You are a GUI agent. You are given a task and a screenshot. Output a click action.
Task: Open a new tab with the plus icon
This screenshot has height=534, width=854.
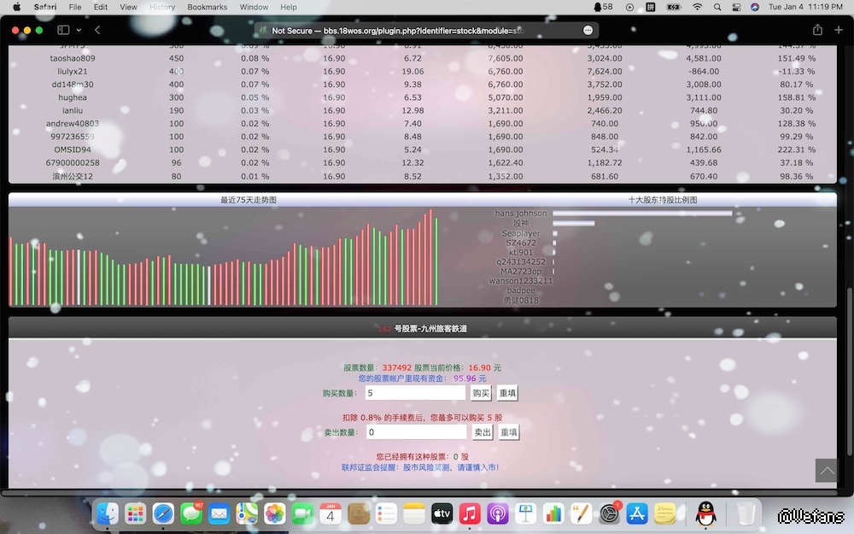click(x=839, y=30)
